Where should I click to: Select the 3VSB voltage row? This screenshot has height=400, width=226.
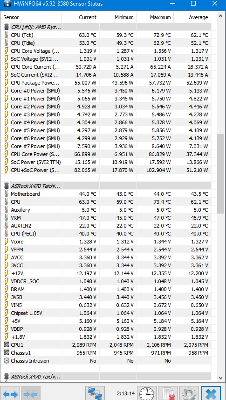click(x=106, y=297)
